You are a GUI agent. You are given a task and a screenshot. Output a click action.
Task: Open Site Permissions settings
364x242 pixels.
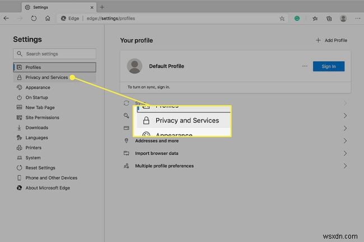[x=54, y=117]
